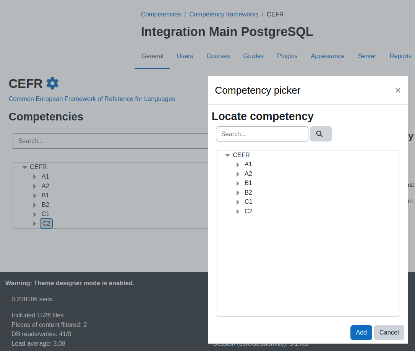Open the General tab

152,56
